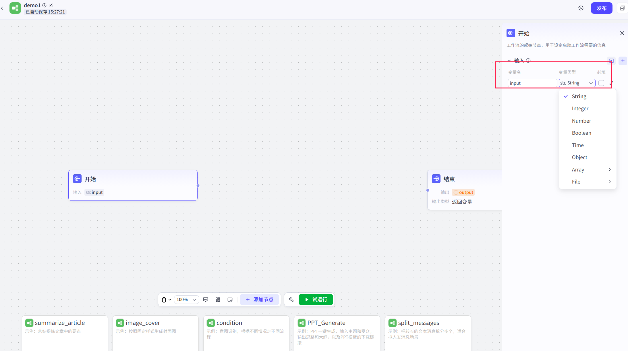The width and height of the screenshot is (628, 351).
Task: Click the green 试运行 button
Action: (x=316, y=300)
